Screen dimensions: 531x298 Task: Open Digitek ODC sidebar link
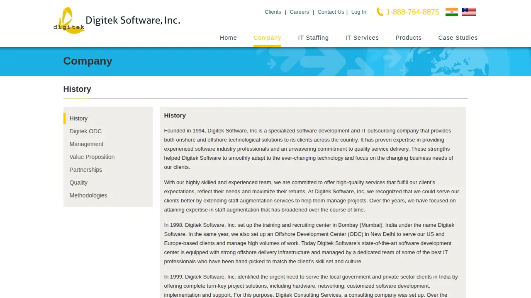pyautogui.click(x=85, y=131)
